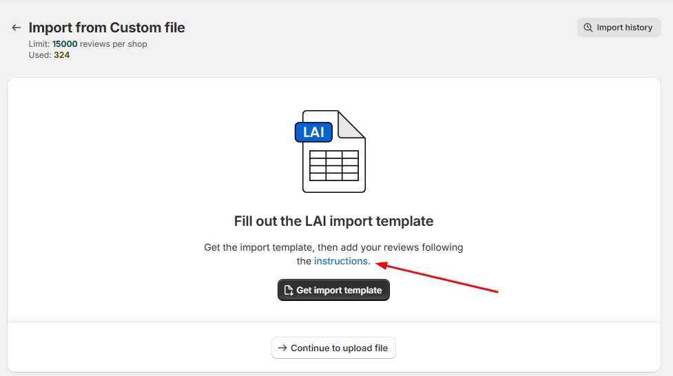Click the folded corner of file icon

[351, 125]
